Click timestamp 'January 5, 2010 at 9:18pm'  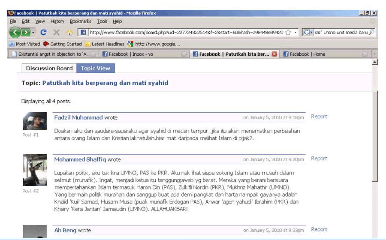pos(277,117)
